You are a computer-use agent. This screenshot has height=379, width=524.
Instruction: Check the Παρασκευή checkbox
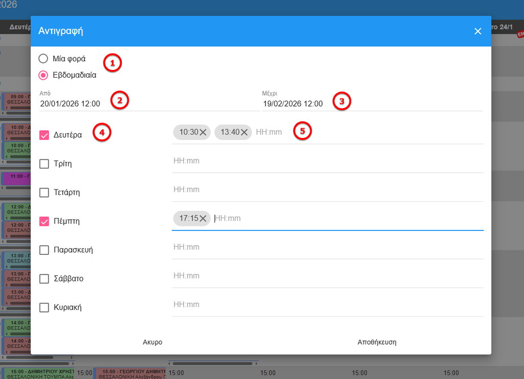[44, 250]
